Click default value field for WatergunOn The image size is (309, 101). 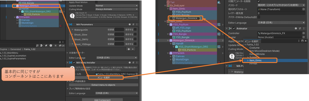click(x=119, y=30)
